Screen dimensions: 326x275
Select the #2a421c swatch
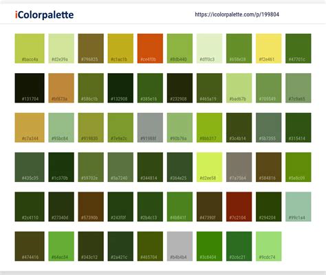pos(120,246)
